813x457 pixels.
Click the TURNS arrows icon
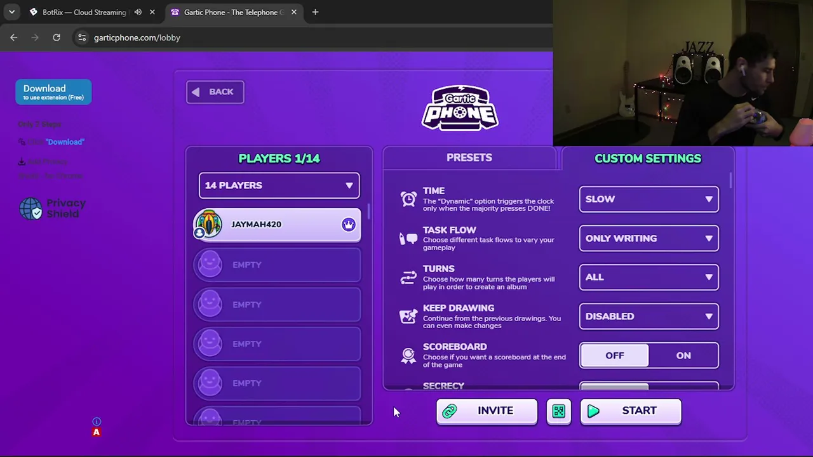tap(408, 277)
